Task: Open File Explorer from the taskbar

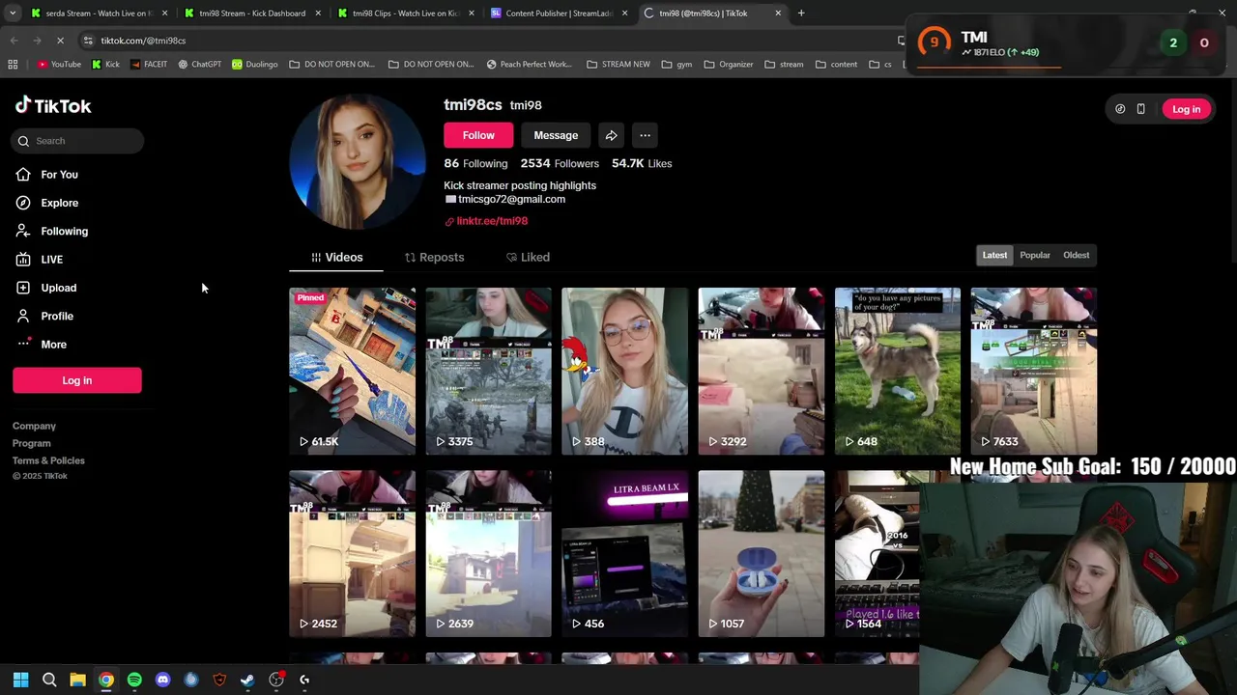Action: 77,680
